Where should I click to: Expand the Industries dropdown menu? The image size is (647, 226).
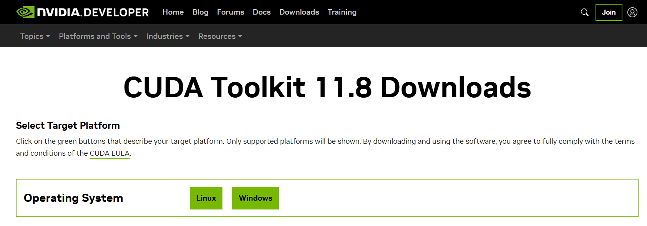(168, 36)
